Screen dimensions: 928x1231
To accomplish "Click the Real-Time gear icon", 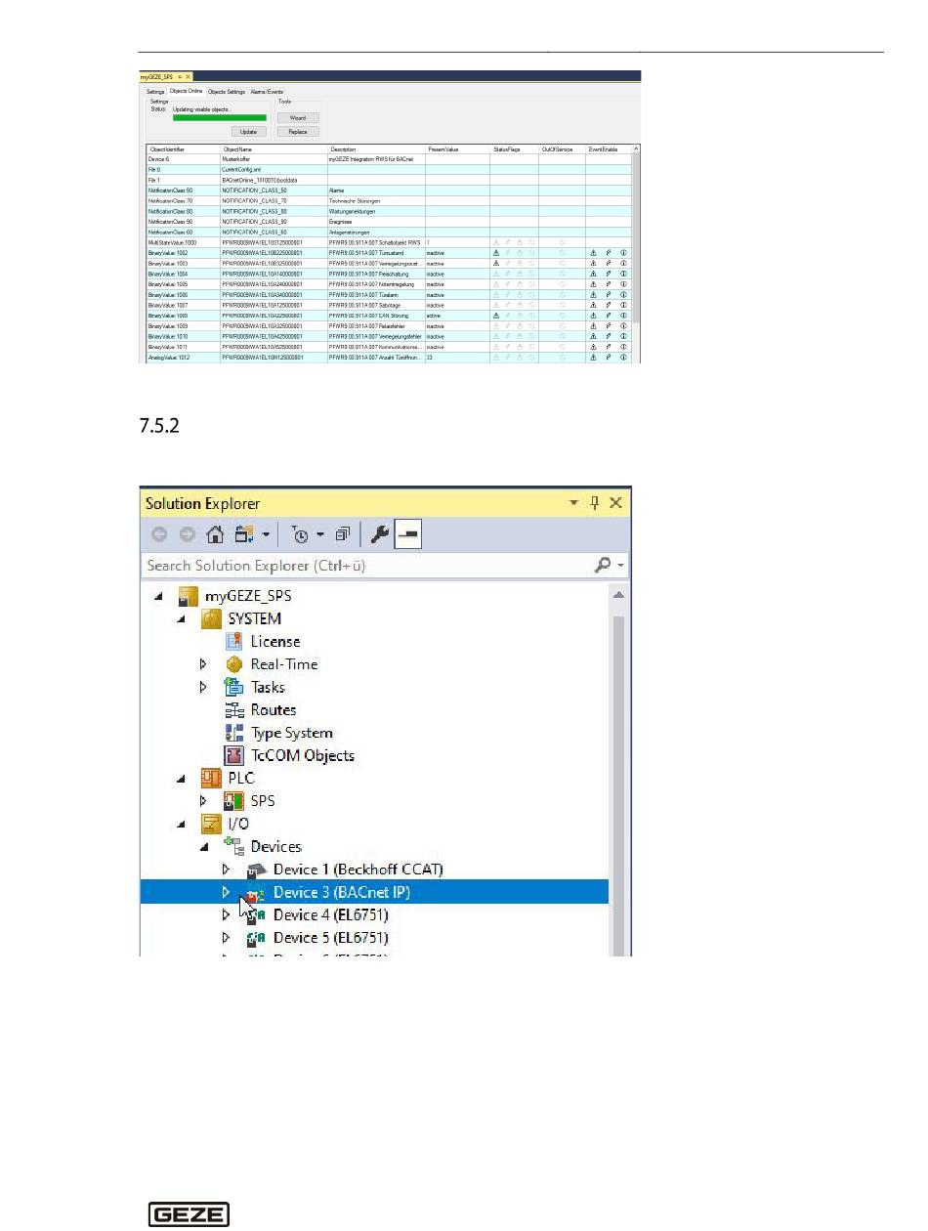I will pos(233,664).
